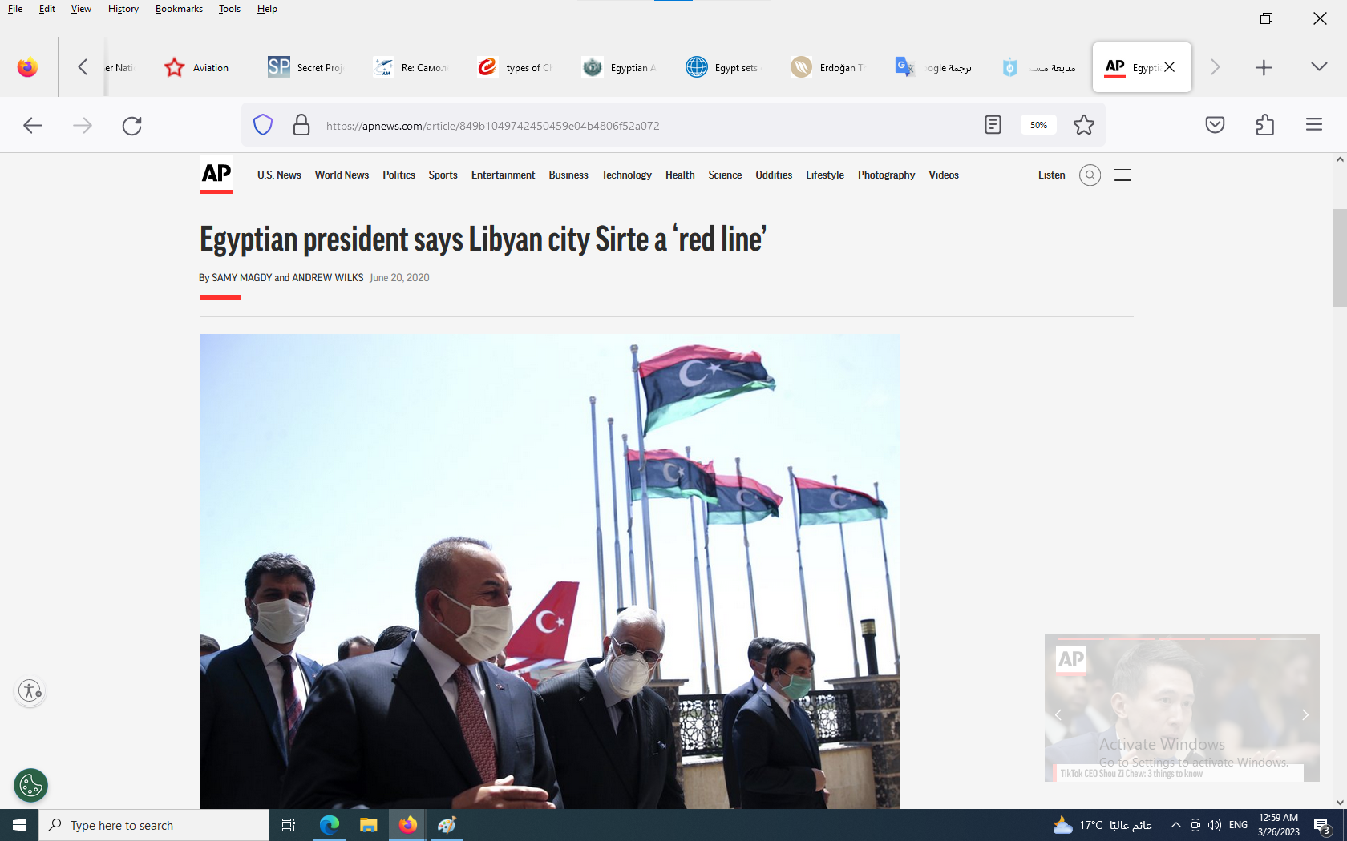The height and width of the screenshot is (841, 1347).
Task: Switch to the types of tab
Action: tap(514, 67)
